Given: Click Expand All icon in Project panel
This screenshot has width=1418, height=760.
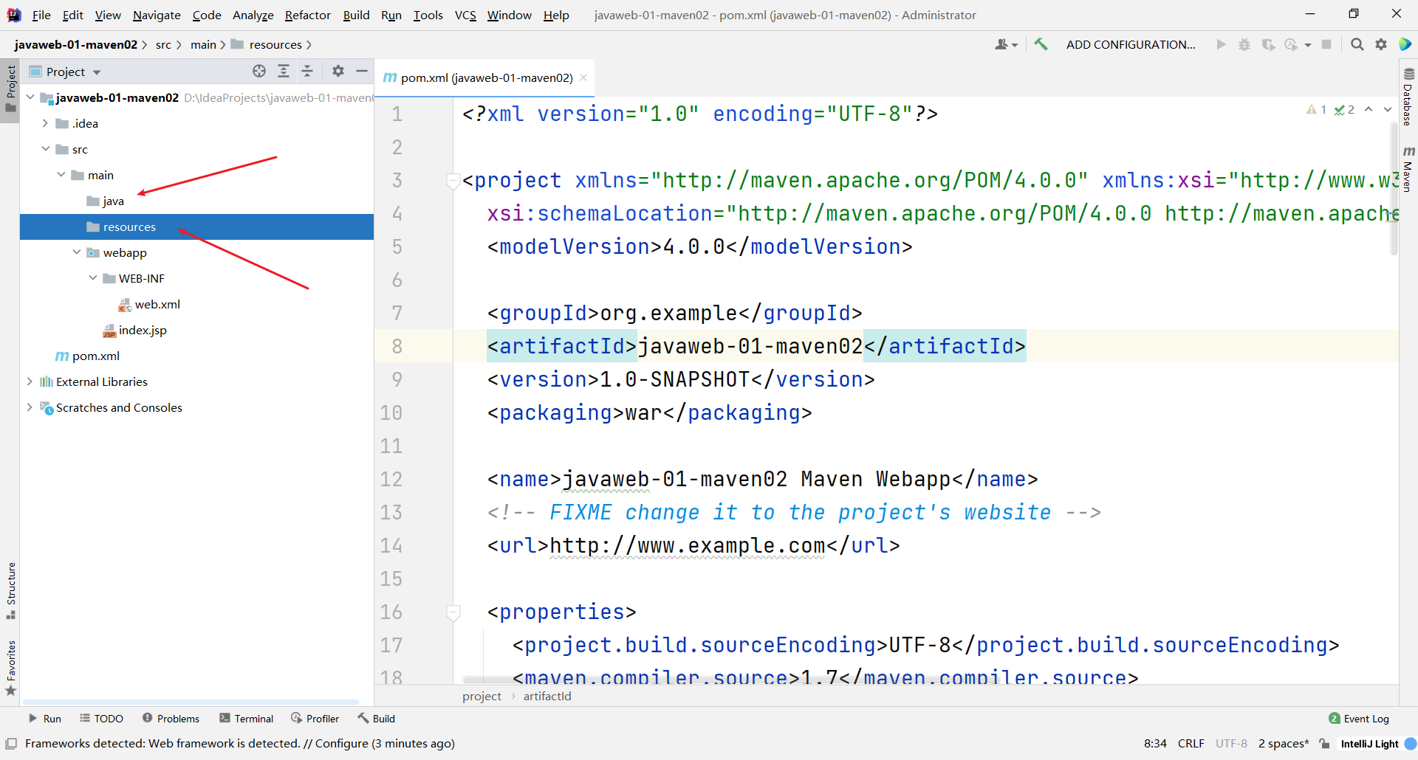Looking at the screenshot, I should coord(284,71).
